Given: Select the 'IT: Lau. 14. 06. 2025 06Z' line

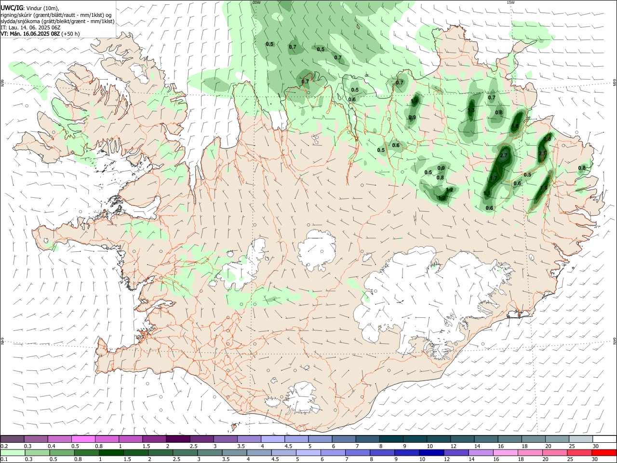Looking at the screenshot, I should pyautogui.click(x=30, y=27).
